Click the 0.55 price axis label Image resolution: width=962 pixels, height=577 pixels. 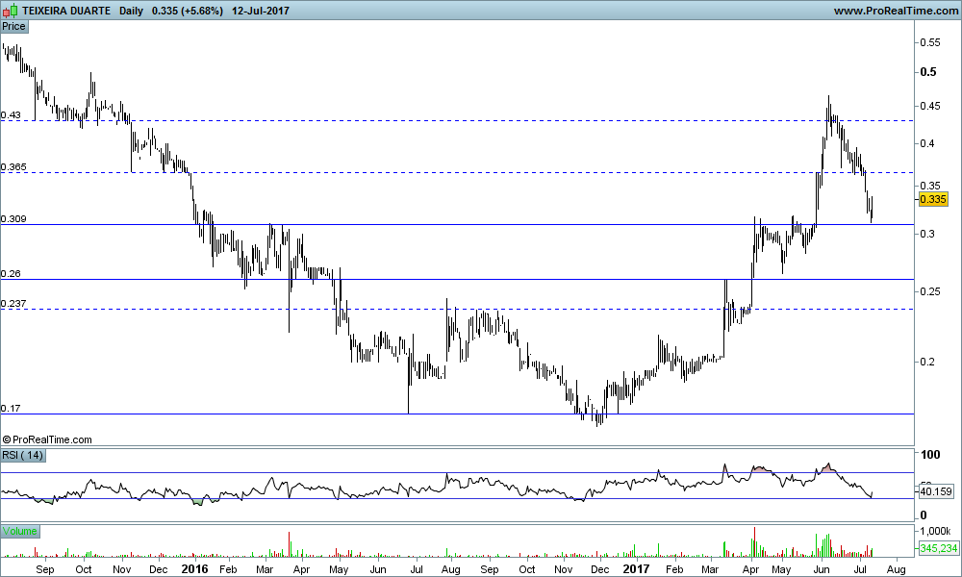929,42
